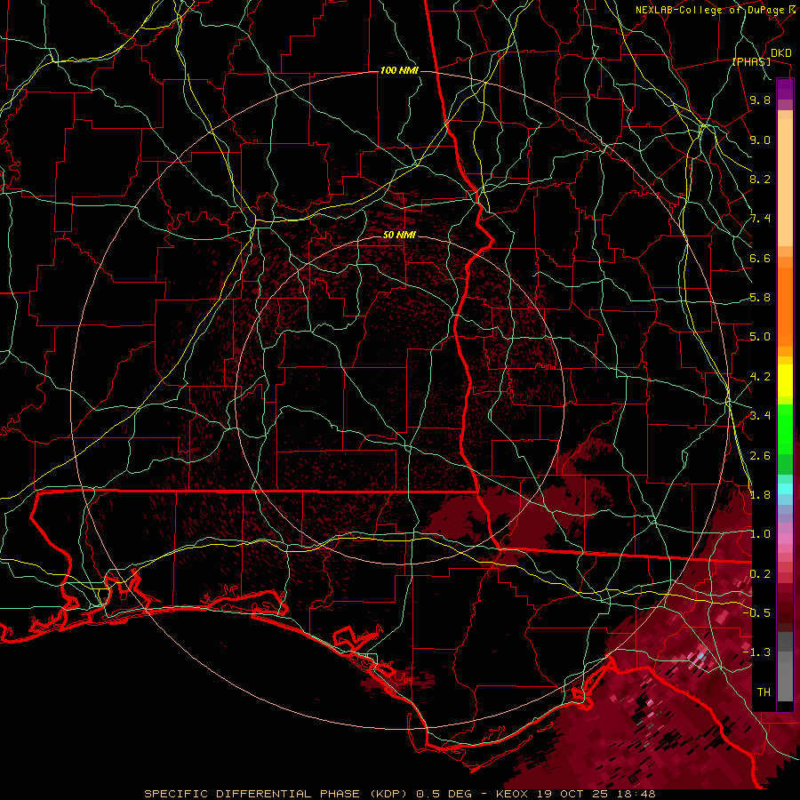Select the 9.8 value on the color scale

[x=760, y=100]
